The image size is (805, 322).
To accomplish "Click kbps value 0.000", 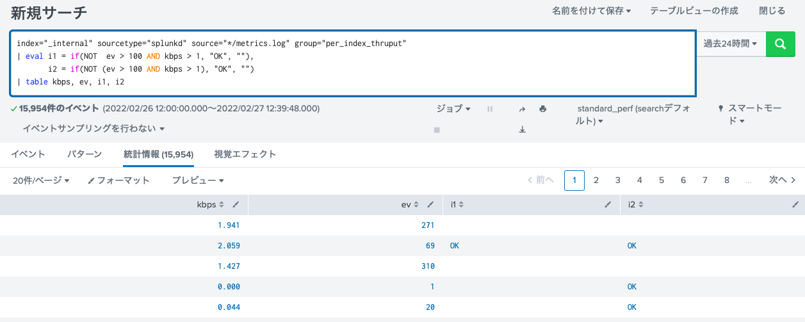I will (229, 287).
